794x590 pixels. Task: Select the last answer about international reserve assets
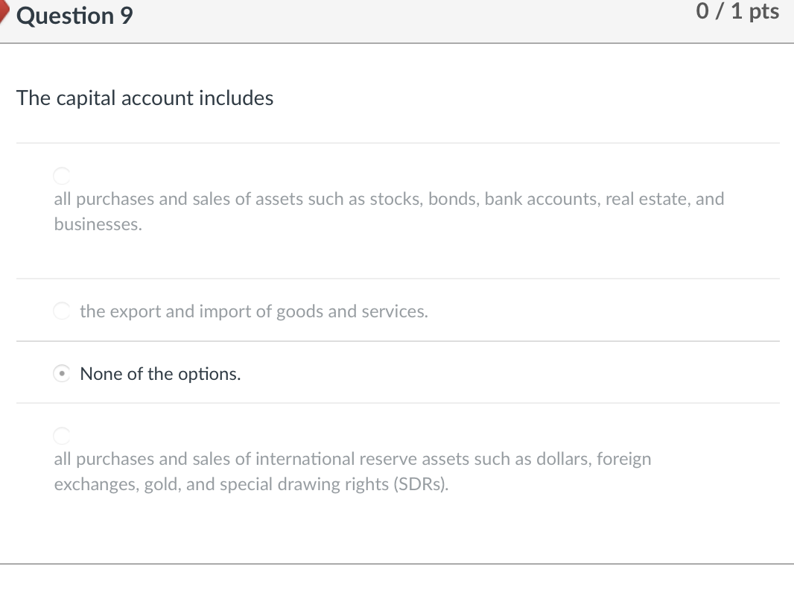point(62,434)
